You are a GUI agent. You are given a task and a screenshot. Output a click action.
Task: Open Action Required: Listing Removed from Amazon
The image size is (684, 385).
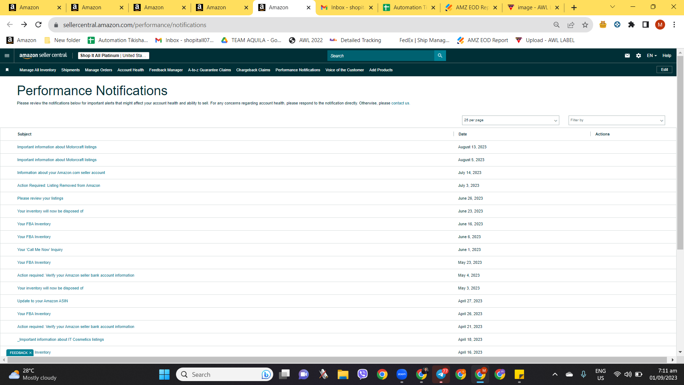click(x=59, y=185)
